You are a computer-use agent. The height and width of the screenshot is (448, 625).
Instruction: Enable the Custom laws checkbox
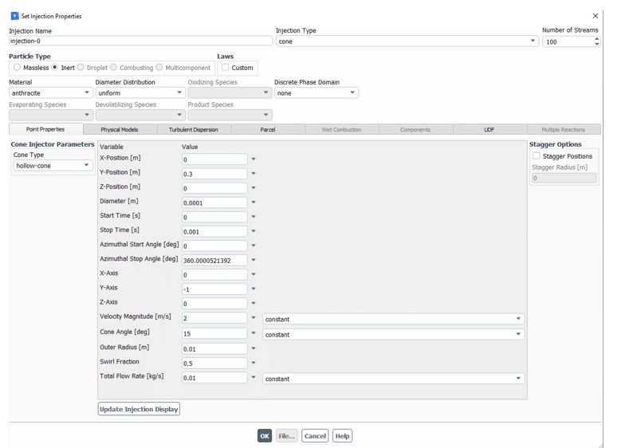[226, 68]
